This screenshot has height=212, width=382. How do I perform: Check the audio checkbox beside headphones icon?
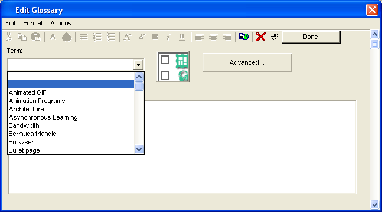click(165, 75)
